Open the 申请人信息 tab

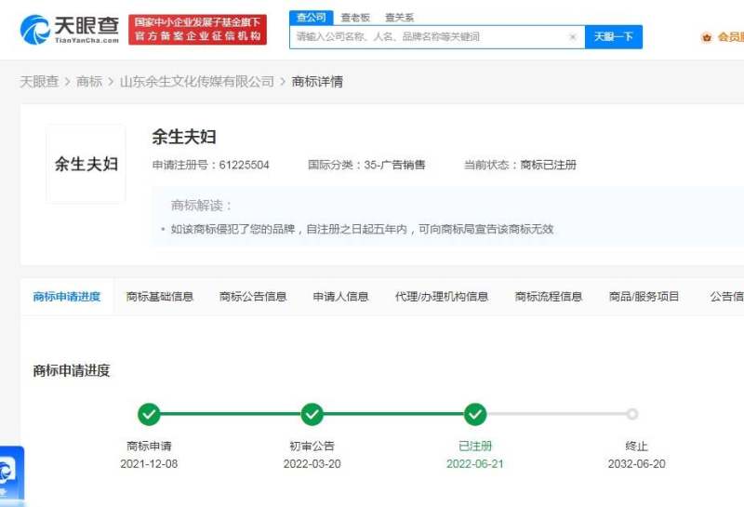click(340, 297)
